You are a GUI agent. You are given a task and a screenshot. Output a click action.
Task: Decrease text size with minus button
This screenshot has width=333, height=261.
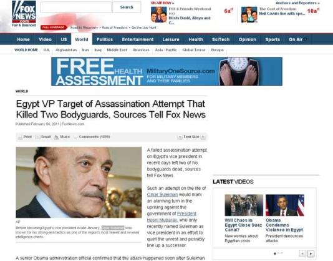point(180,137)
